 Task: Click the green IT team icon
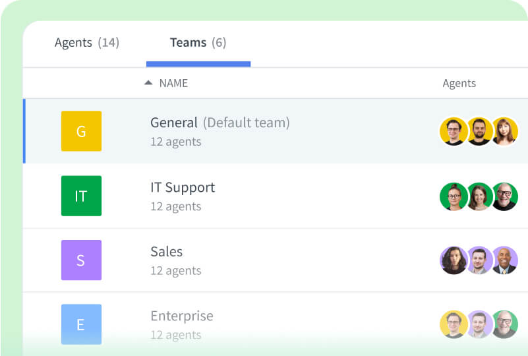point(81,196)
